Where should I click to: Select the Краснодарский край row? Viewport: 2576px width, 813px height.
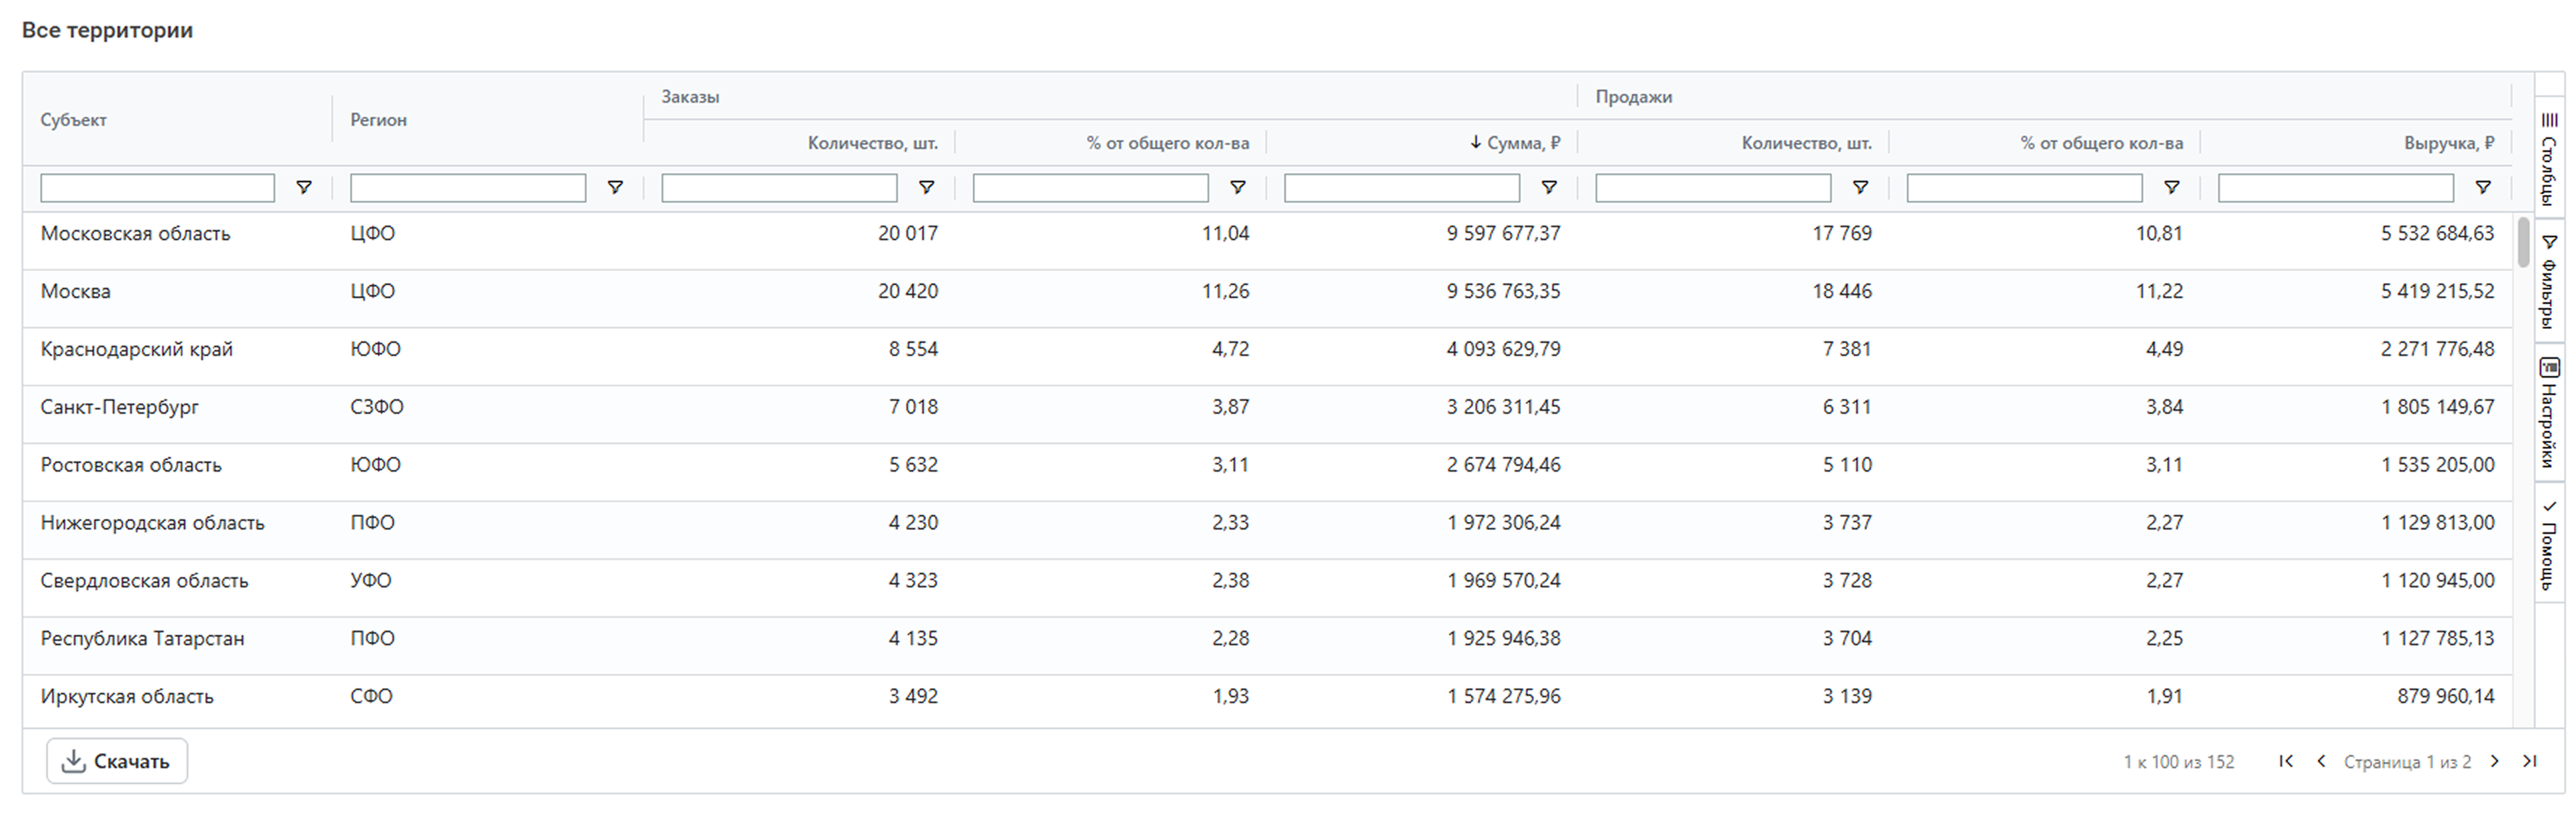coord(137,349)
